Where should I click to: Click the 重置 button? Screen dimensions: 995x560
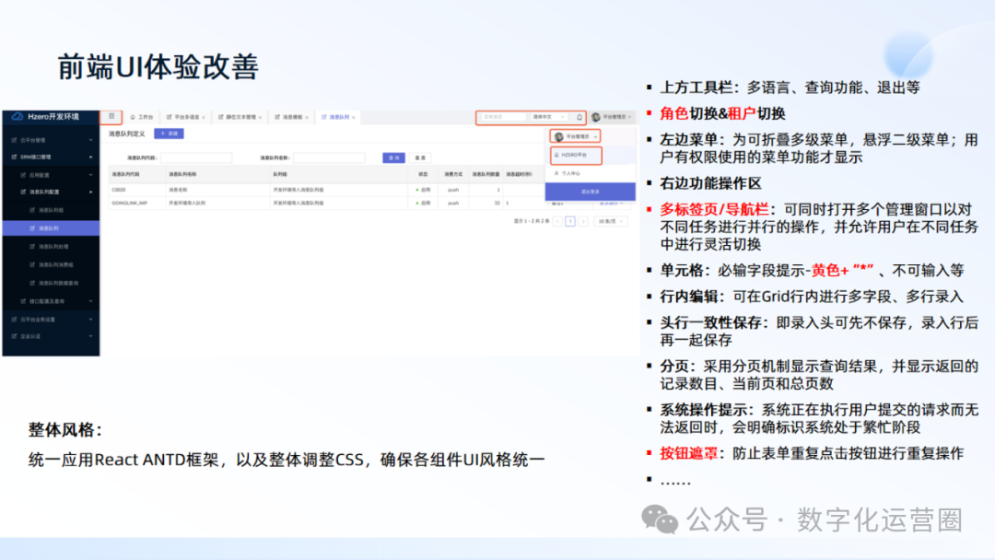tap(420, 157)
